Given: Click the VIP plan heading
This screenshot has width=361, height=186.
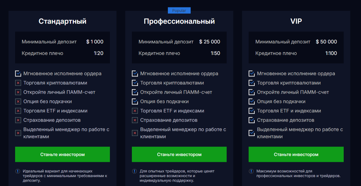Looking at the screenshot, I should pyautogui.click(x=296, y=21).
